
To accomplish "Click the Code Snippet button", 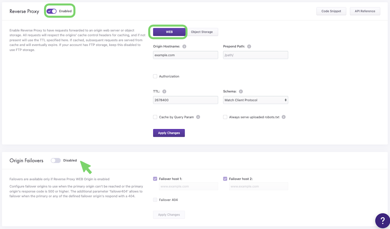I will click(331, 11).
